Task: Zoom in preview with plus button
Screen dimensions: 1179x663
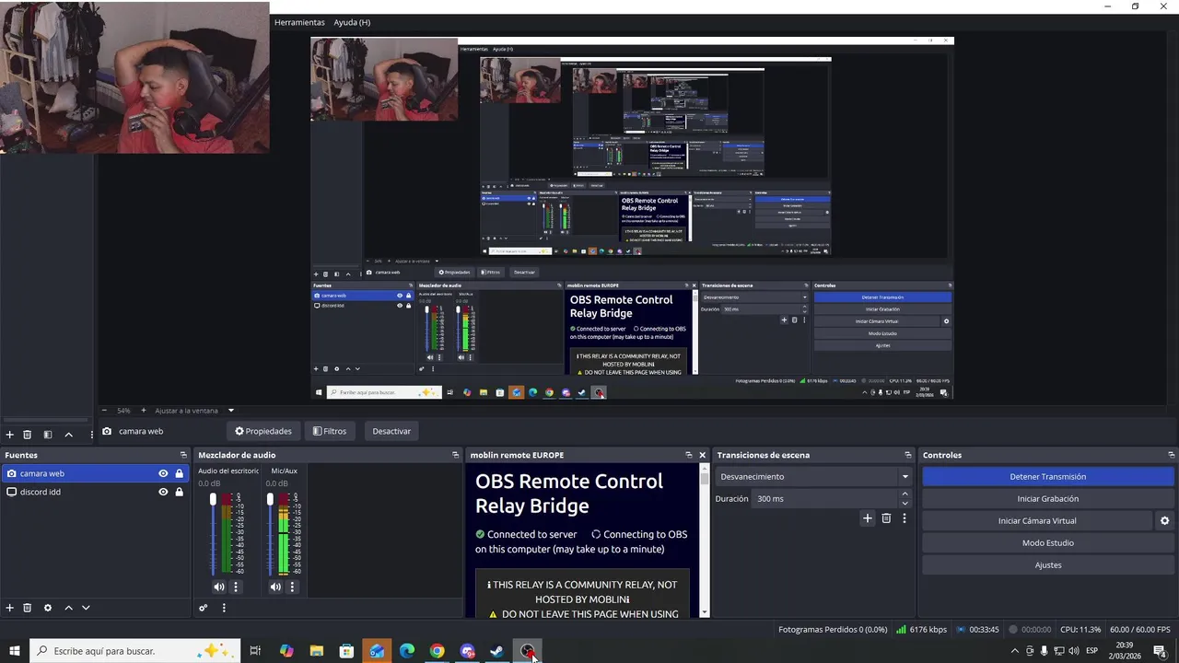Action: (x=143, y=411)
